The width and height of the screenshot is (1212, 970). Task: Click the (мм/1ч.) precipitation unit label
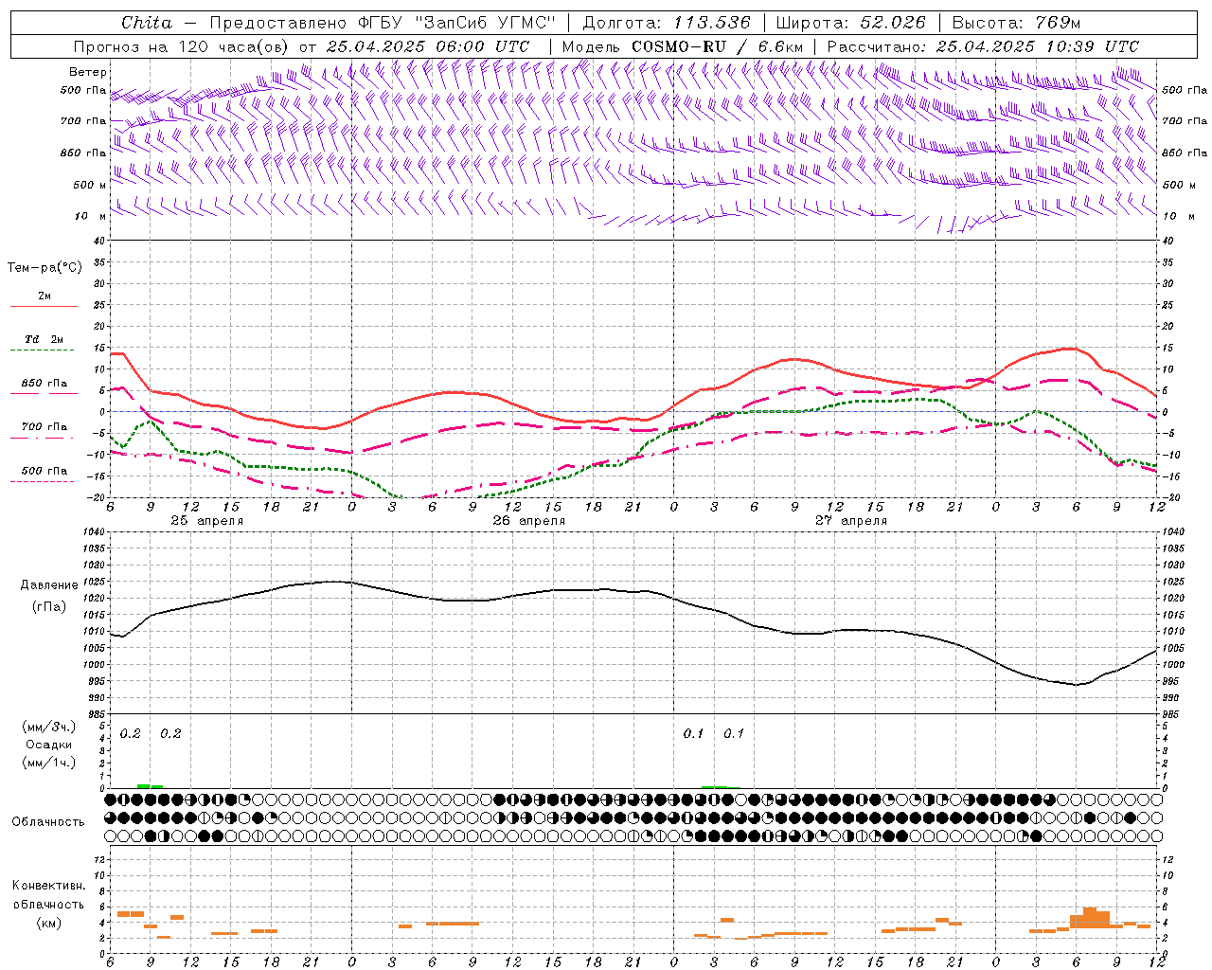coord(49,763)
